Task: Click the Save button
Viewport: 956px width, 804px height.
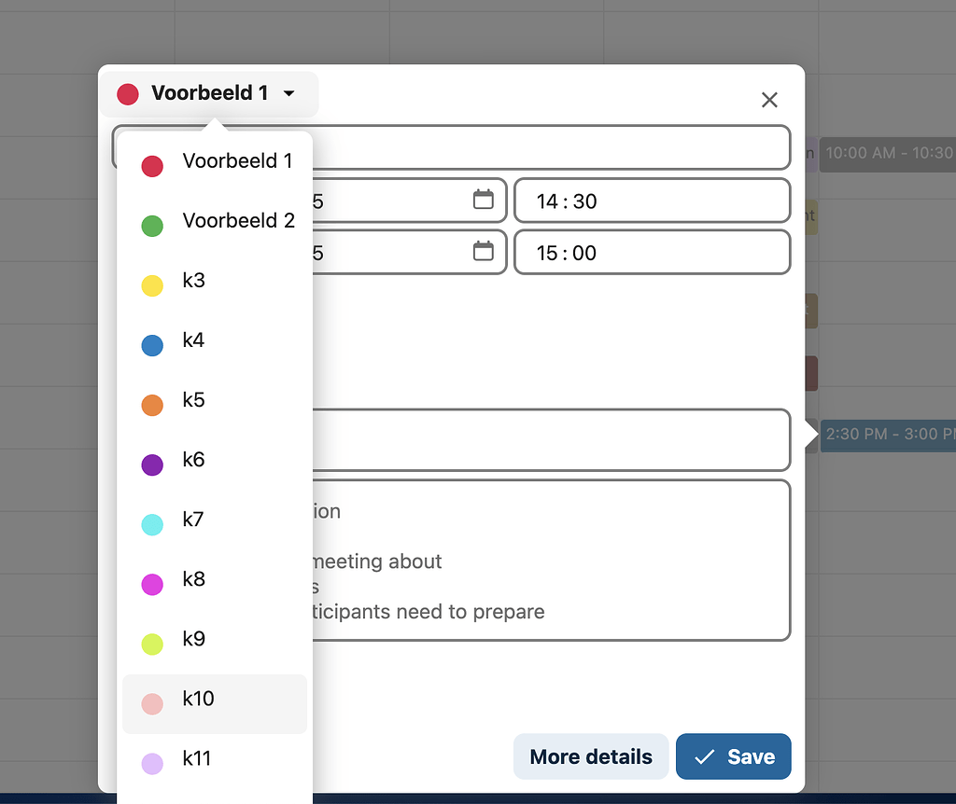Action: pos(734,756)
